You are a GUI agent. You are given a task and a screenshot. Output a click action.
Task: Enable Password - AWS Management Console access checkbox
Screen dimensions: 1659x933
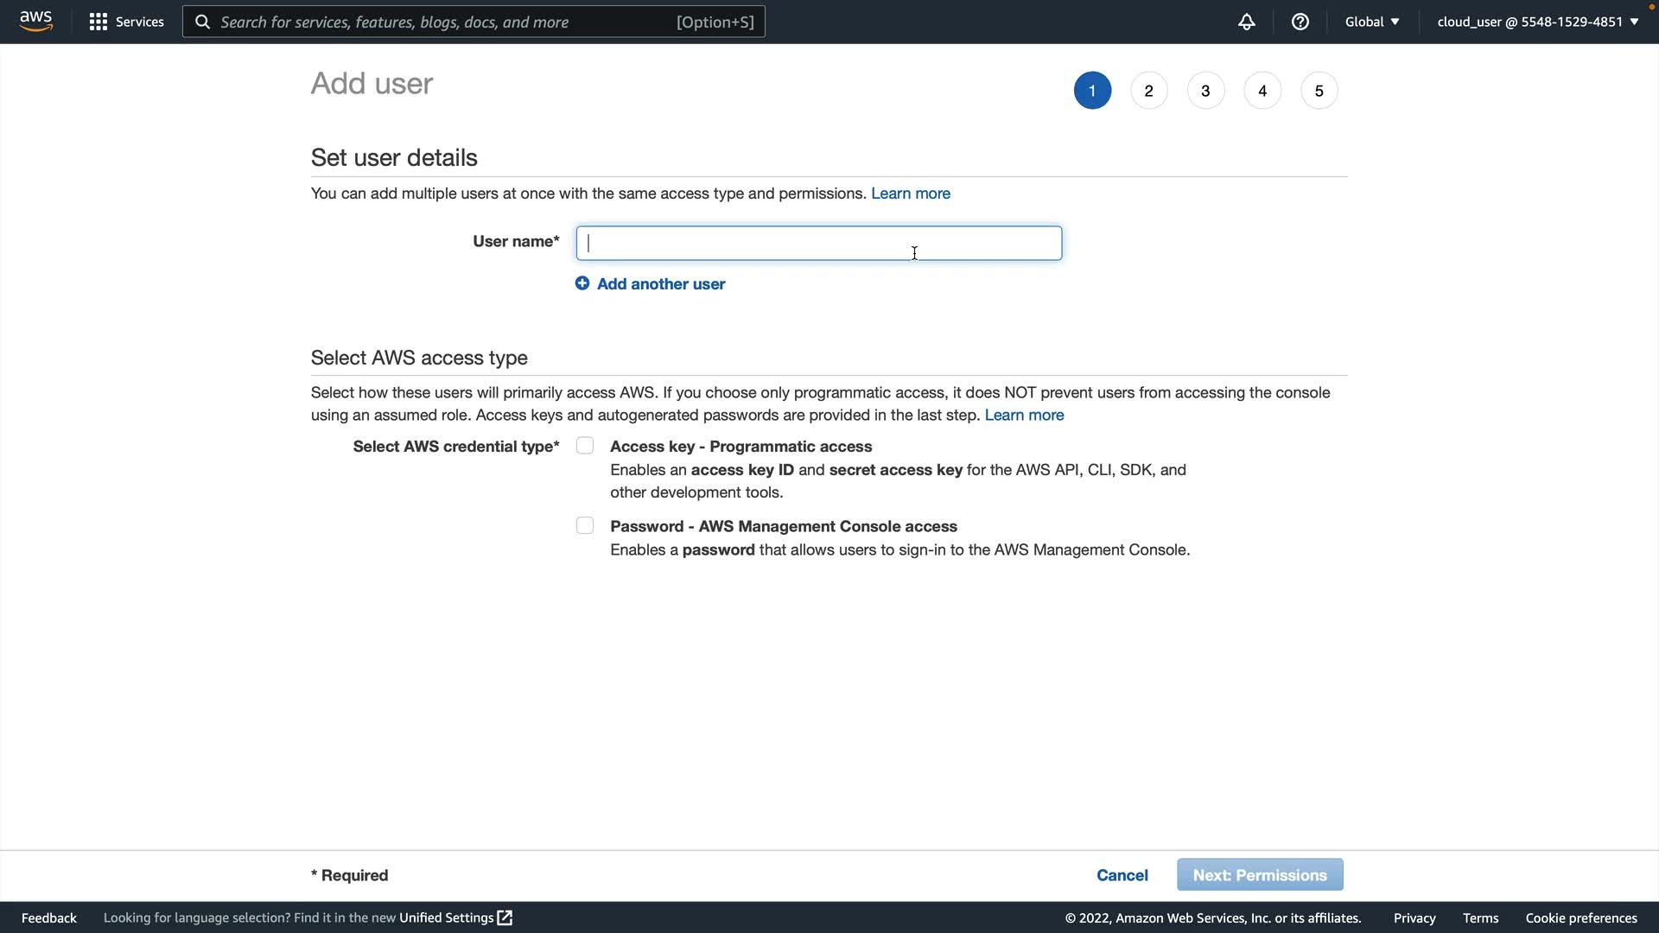click(585, 525)
